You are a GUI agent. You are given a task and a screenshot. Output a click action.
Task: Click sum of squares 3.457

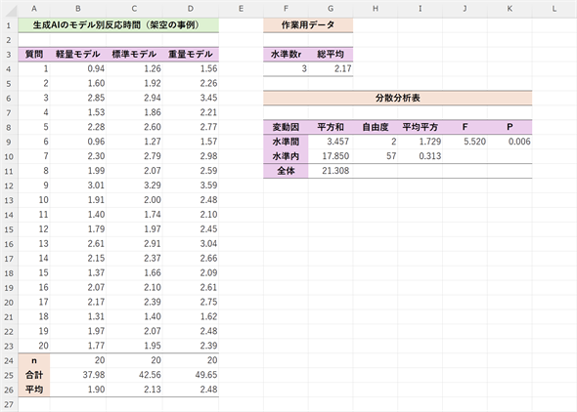(x=331, y=142)
